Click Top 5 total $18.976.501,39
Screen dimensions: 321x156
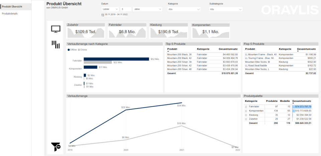(x=230, y=73)
